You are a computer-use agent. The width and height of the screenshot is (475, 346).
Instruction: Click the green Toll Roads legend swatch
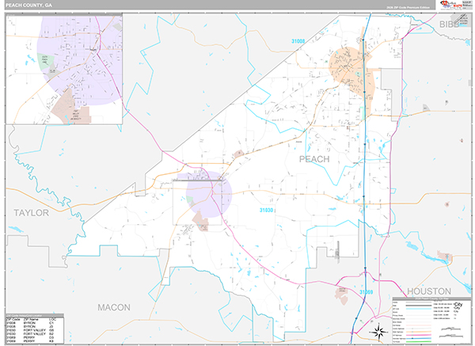coord(419,341)
